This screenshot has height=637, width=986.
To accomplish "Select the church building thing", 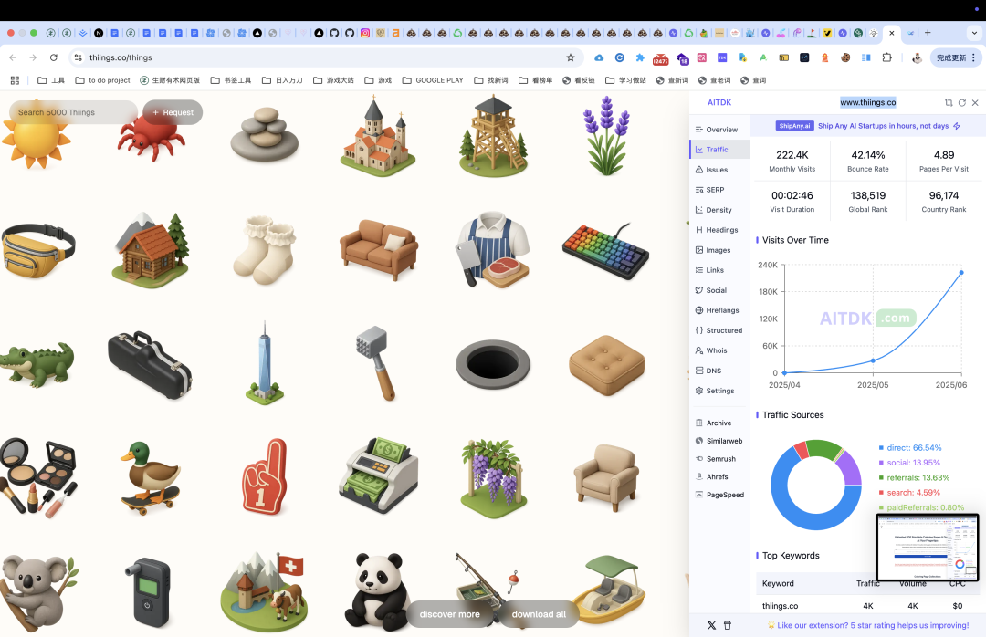I will pos(377,137).
